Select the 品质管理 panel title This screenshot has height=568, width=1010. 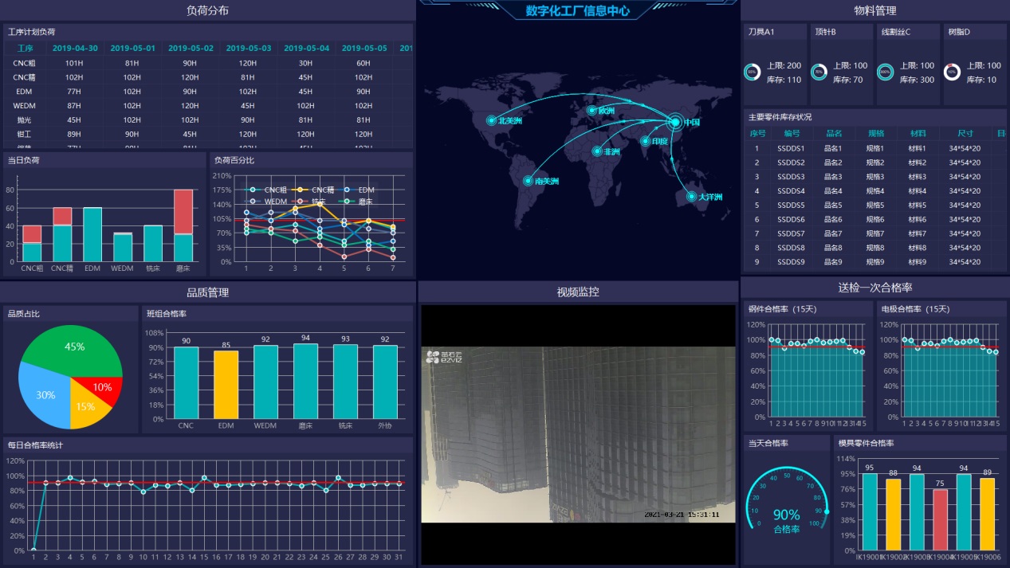[207, 292]
